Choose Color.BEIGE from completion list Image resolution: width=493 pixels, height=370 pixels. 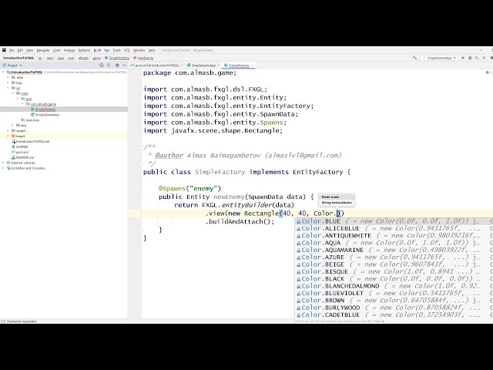coord(394,264)
